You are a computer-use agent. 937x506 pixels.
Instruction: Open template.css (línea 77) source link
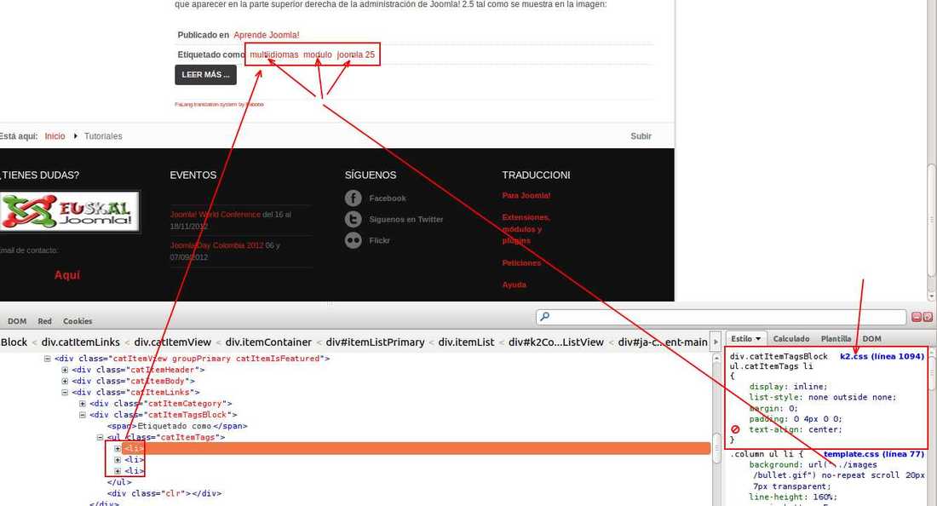(874, 454)
